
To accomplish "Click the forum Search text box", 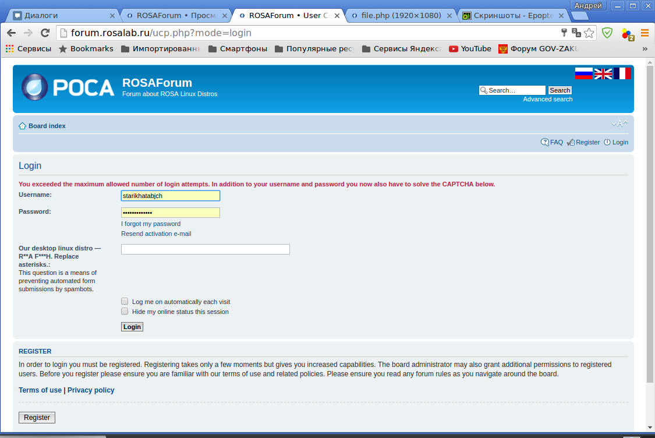I will [x=512, y=90].
